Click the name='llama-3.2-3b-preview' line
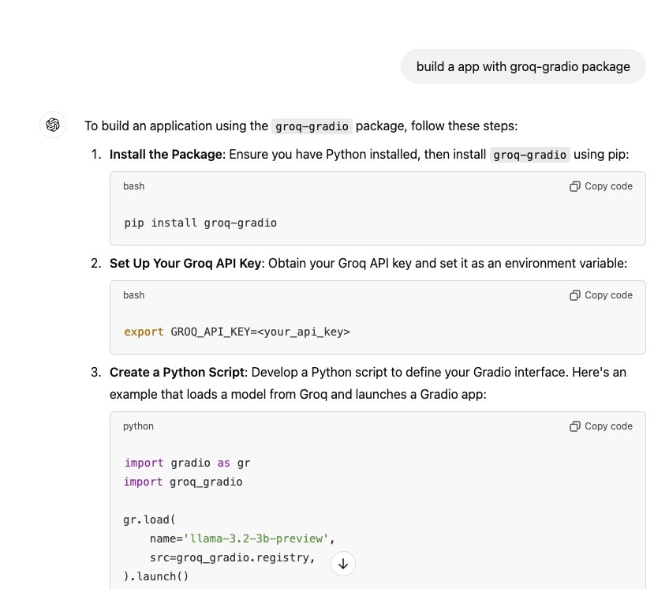Image resolution: width=669 pixels, height=589 pixels. click(x=242, y=538)
